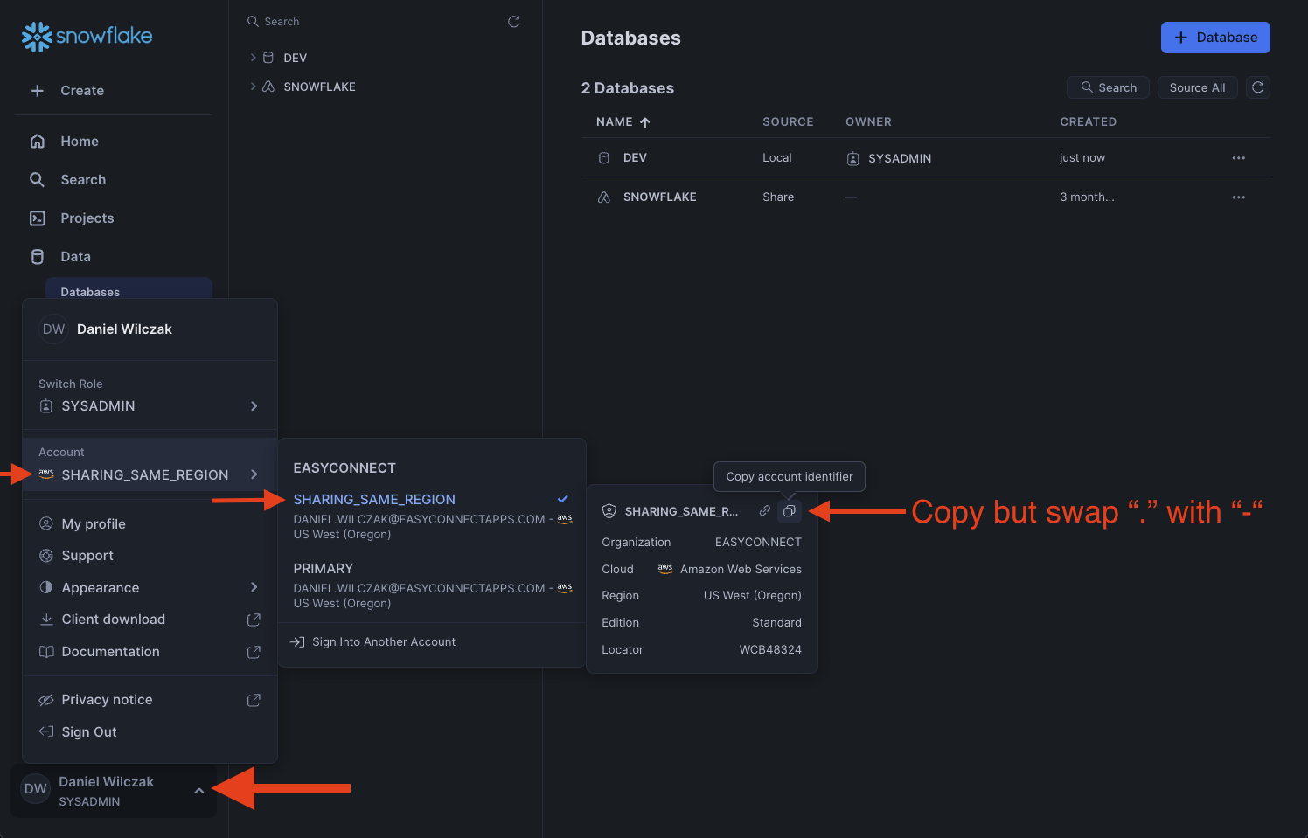Sort by the CREATED column header

[1088, 122]
